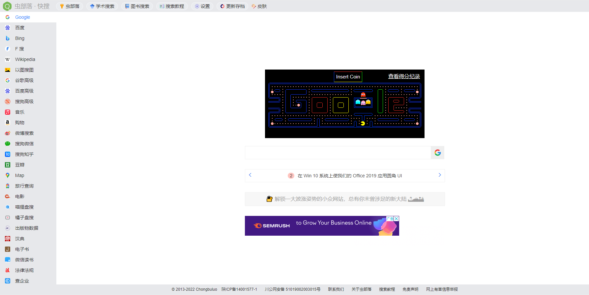Viewport: 589px width, 295px height.
Task: Click the Map pin icon in the sidebar
Action: 8,175
